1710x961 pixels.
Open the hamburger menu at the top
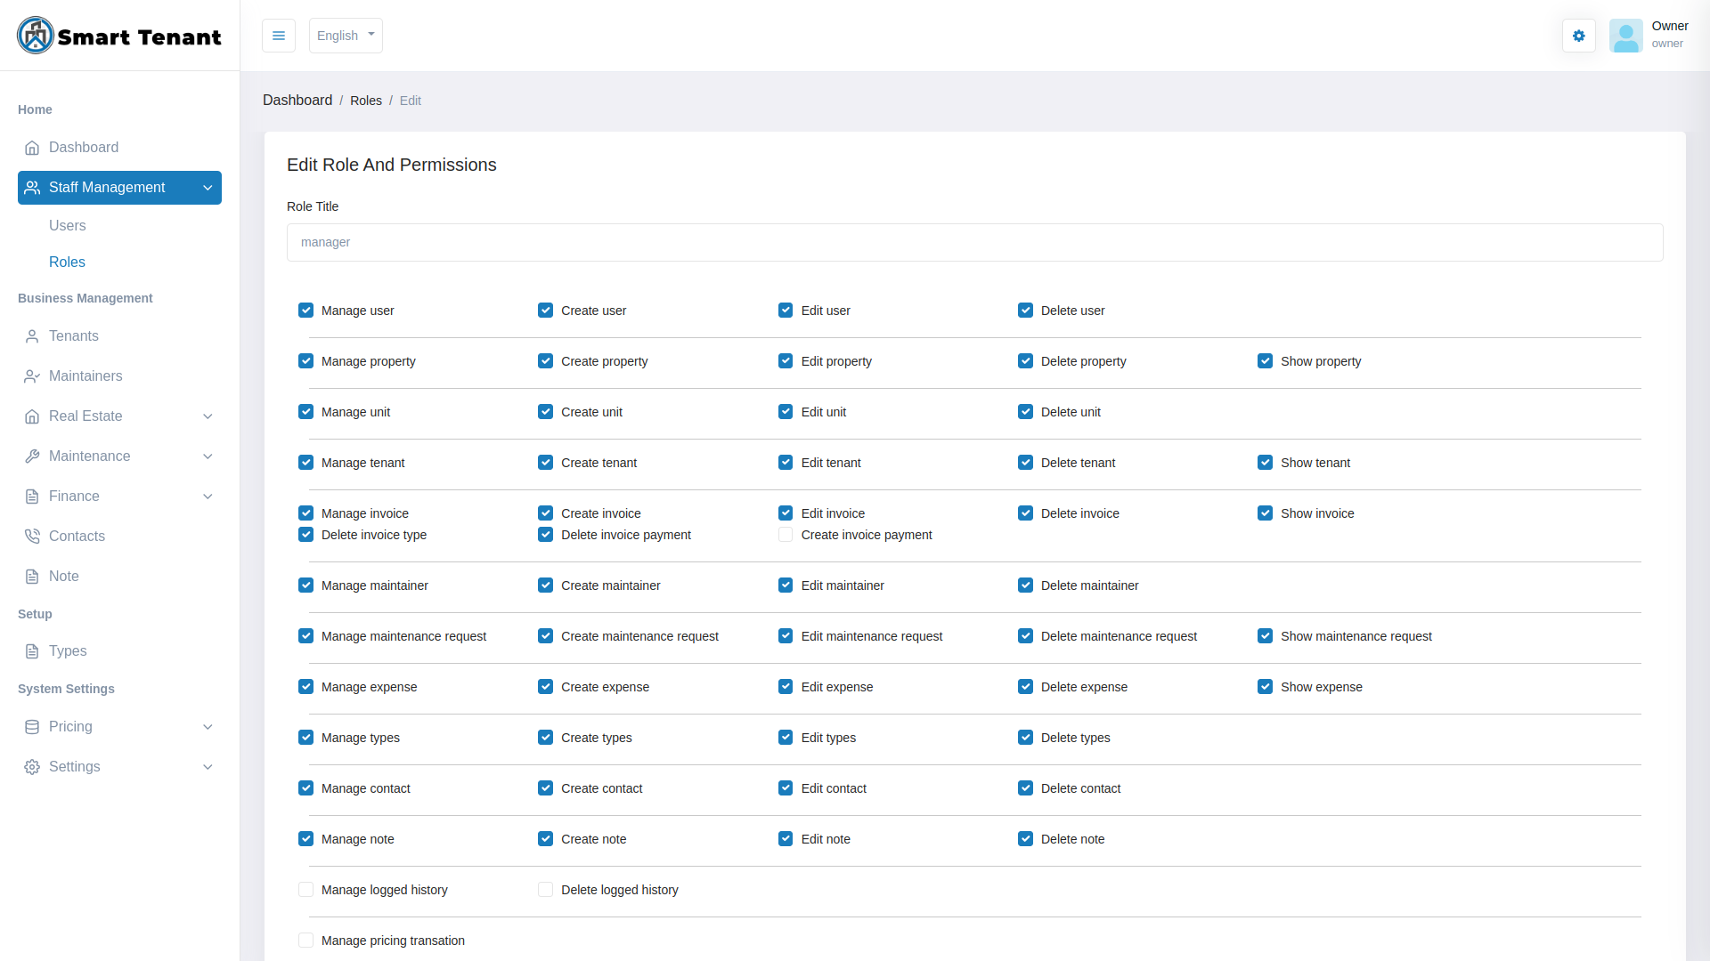[279, 36]
